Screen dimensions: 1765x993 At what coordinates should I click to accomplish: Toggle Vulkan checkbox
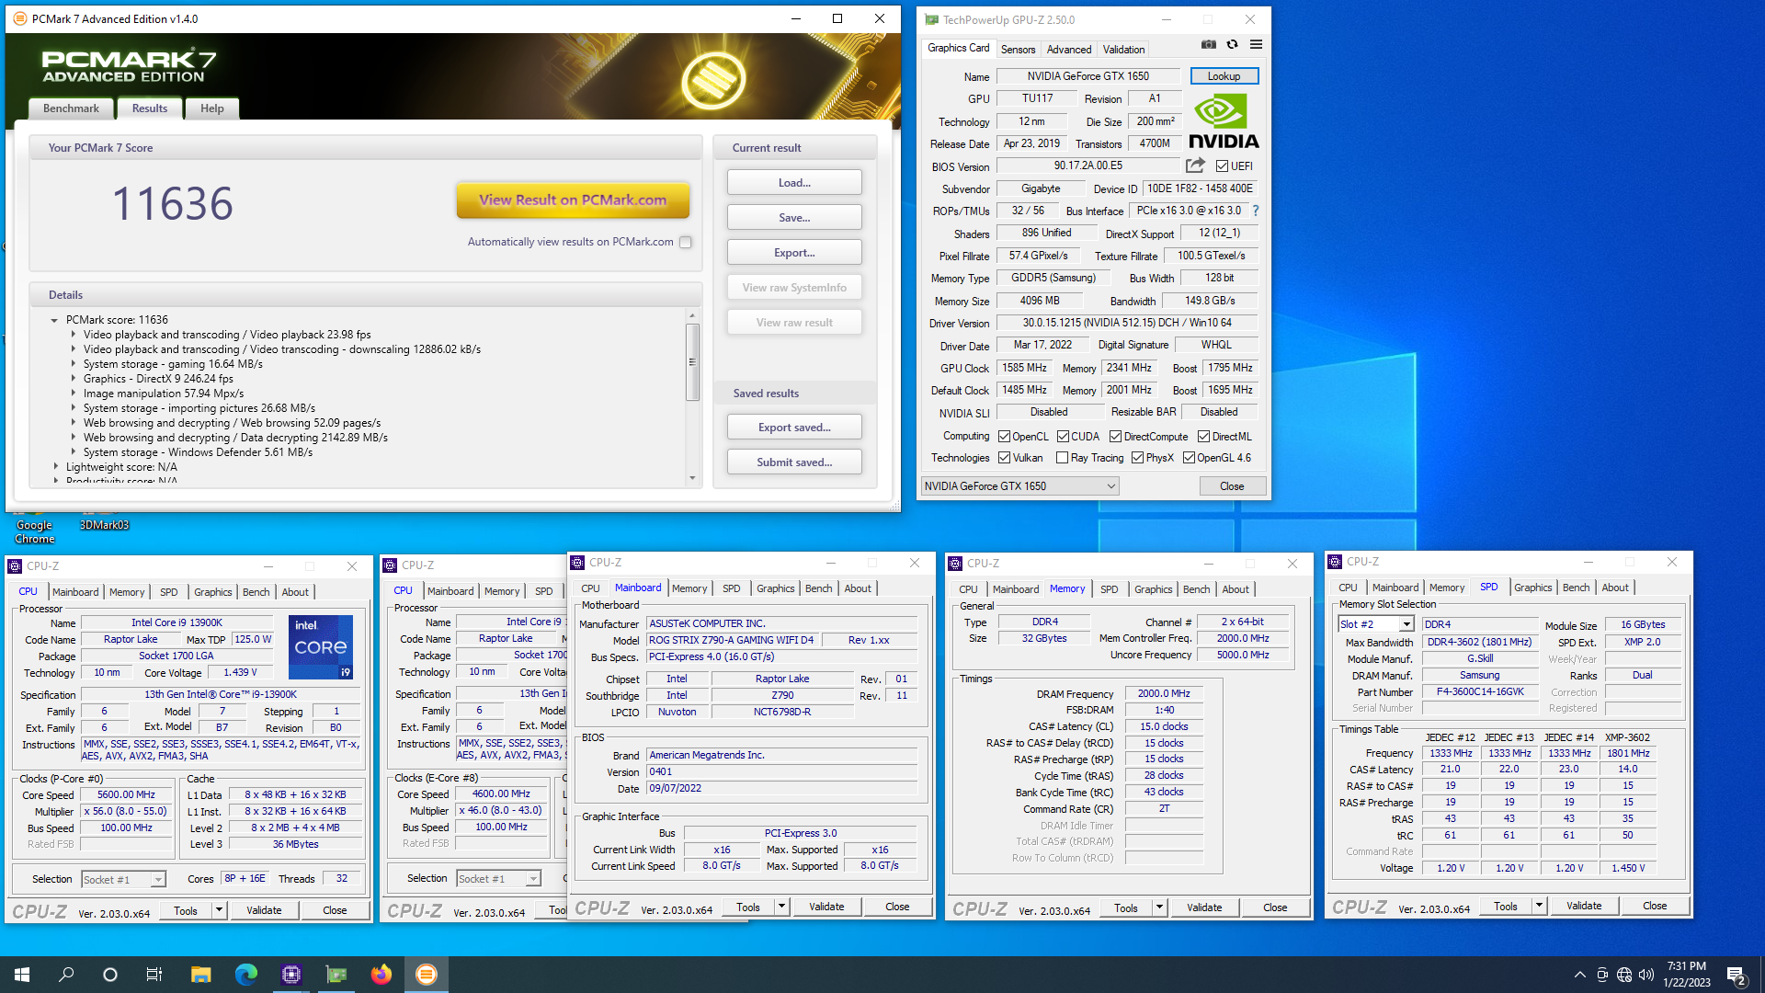tap(1005, 458)
